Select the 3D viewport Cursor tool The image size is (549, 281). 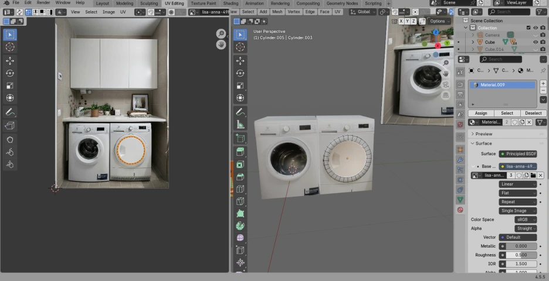tap(240, 47)
